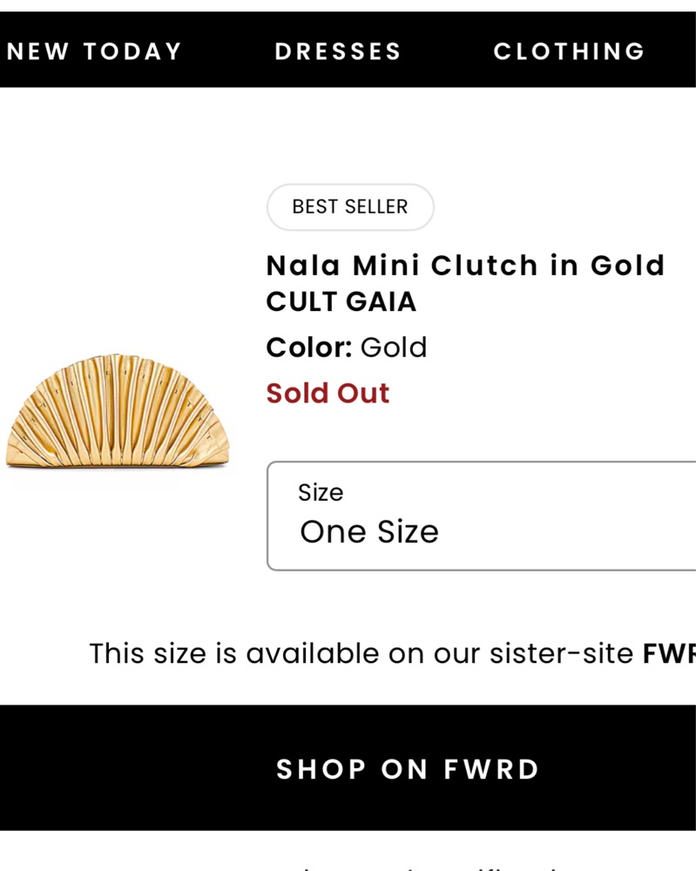This screenshot has height=871, width=696.
Task: Click the BEST SELLER badge
Action: point(350,207)
